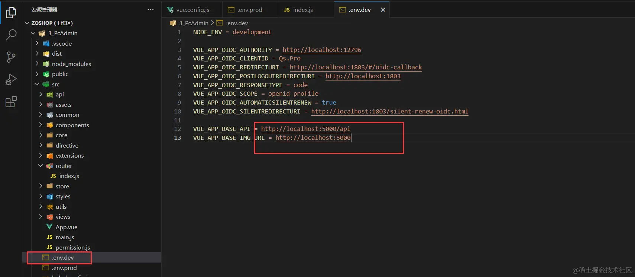Click the api folder icon
The height and width of the screenshot is (277, 635).
click(50, 95)
